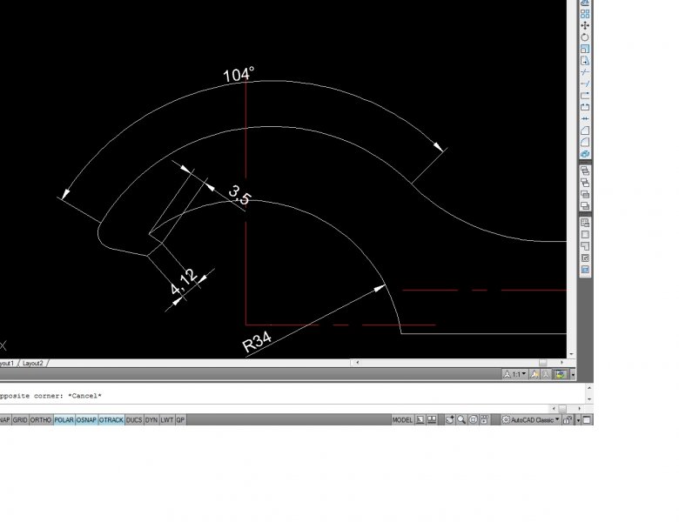Select the Extend tool
This screenshot has width=679, height=522.
click(x=585, y=84)
